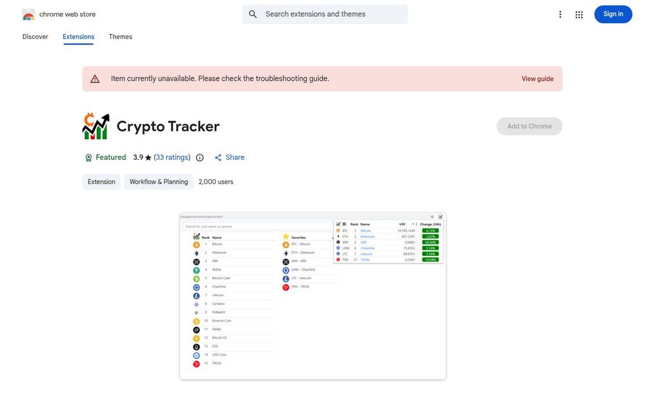Click the Crypto Tracker title text
The height and width of the screenshot is (403, 645).
pyautogui.click(x=168, y=126)
